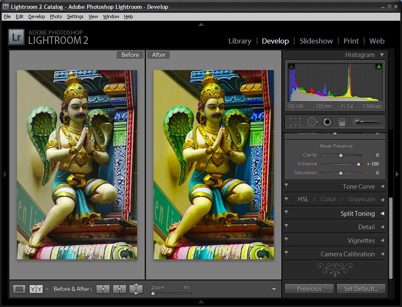Click the Saturation value field
Screen dimensions: 402x307
pyautogui.click(x=377, y=173)
